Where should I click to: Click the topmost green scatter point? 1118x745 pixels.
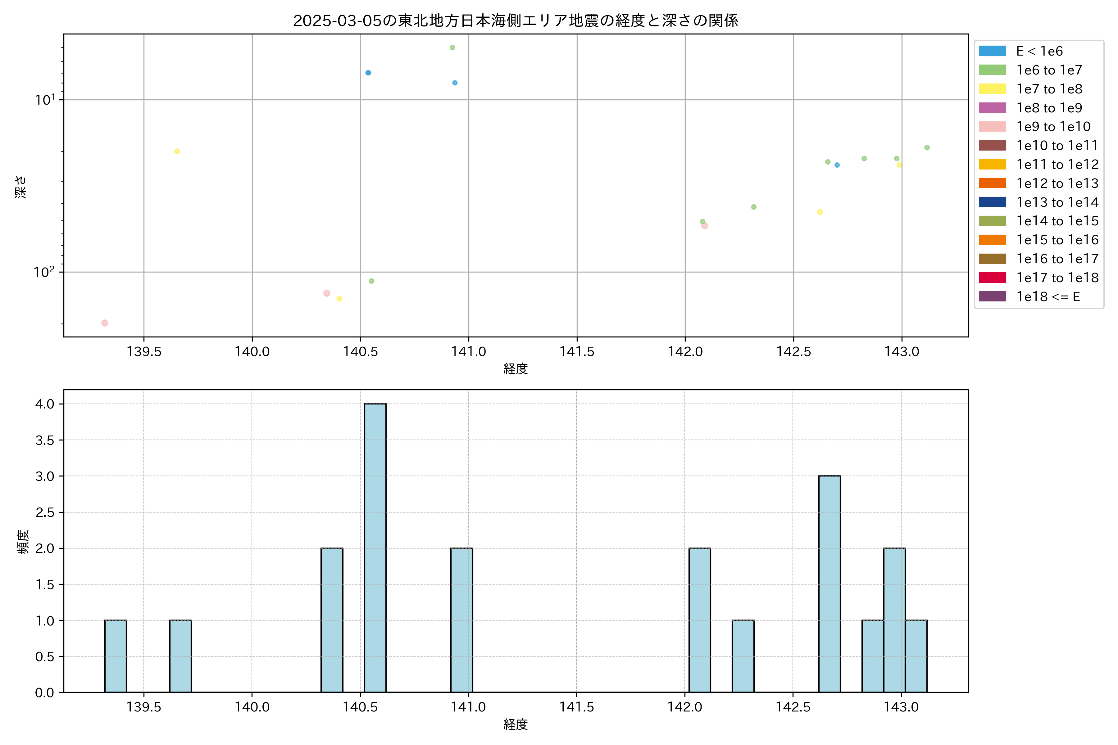point(452,47)
